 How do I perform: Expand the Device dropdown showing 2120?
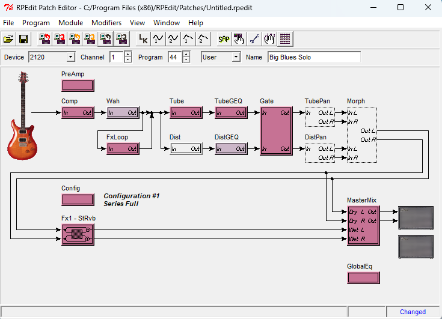(70, 57)
